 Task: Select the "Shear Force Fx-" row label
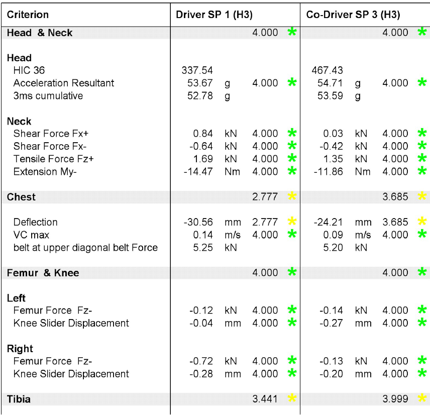click(50, 146)
